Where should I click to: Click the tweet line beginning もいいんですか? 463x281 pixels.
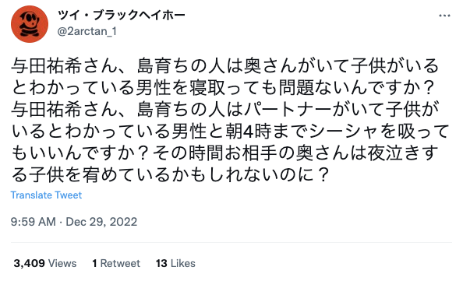coord(225,153)
